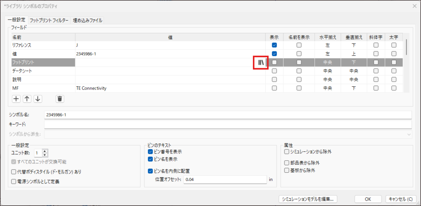The height and width of the screenshot is (206, 421).
Task: Increase unit count with spinner up arrow
Action: pos(45,151)
